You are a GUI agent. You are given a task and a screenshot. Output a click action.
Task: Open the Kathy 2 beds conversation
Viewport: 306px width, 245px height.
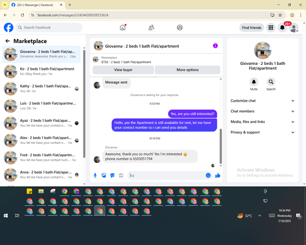(x=41, y=89)
